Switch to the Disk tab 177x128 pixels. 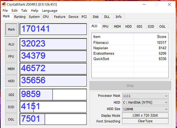pos(96,17)
